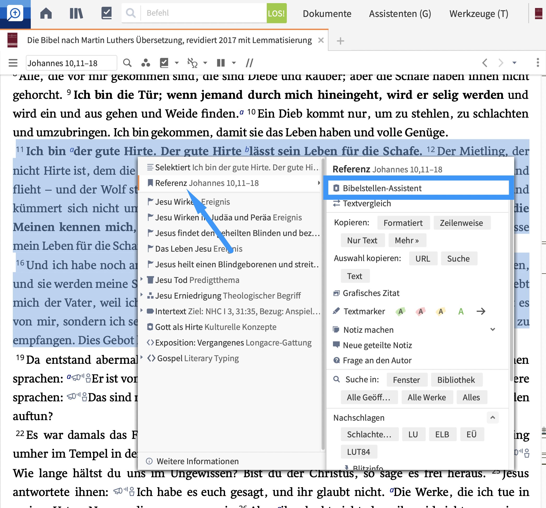The height and width of the screenshot is (508, 546).
Task: Open the visual filters three-dots icon
Action: coord(145,63)
